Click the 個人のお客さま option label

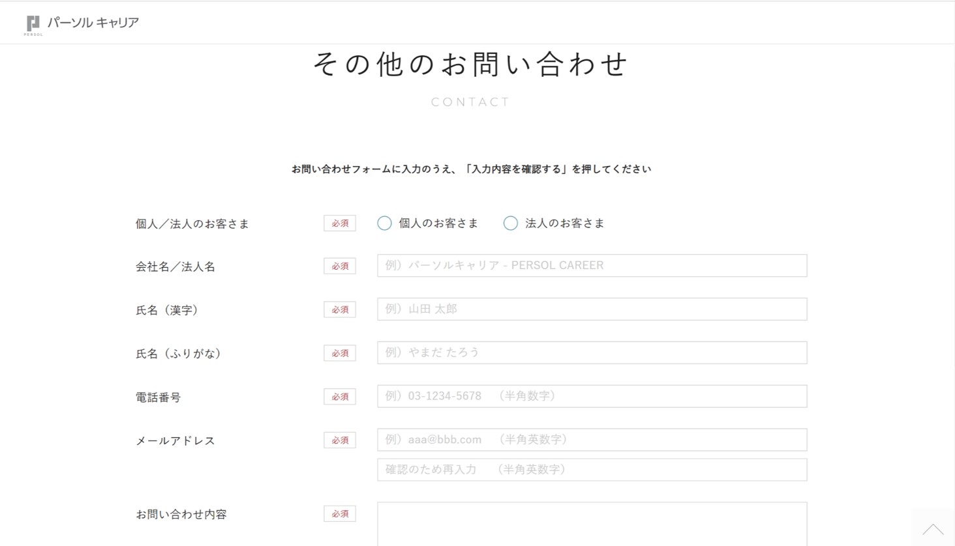pos(438,223)
